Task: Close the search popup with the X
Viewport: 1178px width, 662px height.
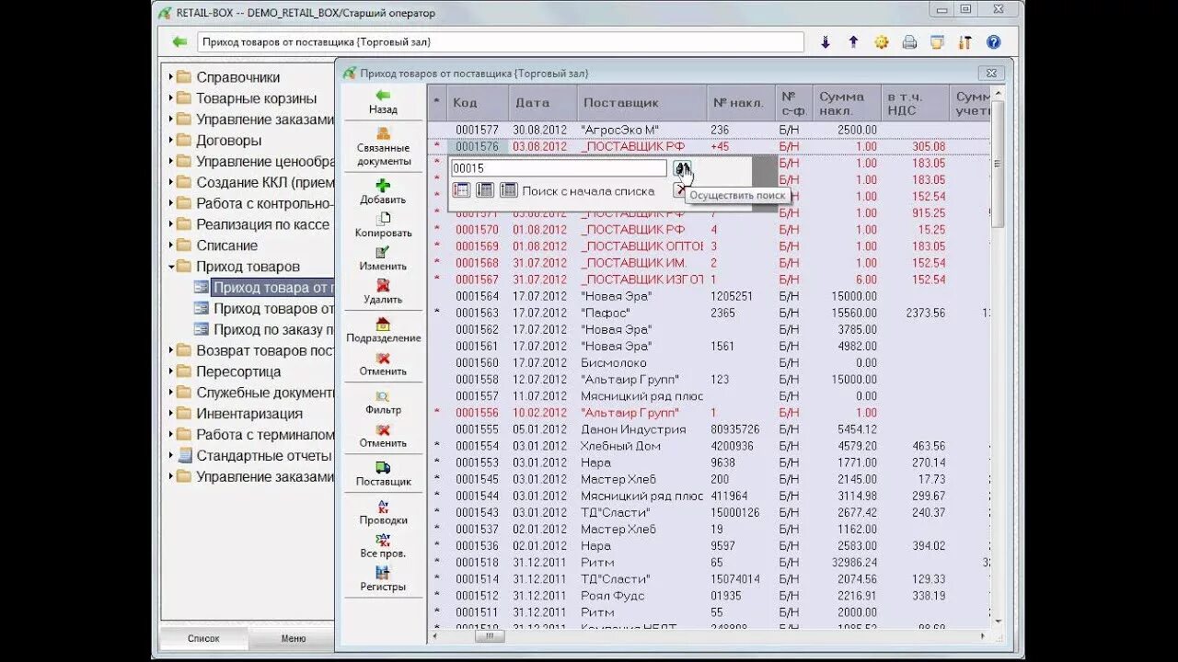Action: [680, 190]
